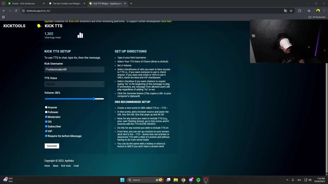Click the yellow Kick TTS speech bubble logo

[39, 26]
